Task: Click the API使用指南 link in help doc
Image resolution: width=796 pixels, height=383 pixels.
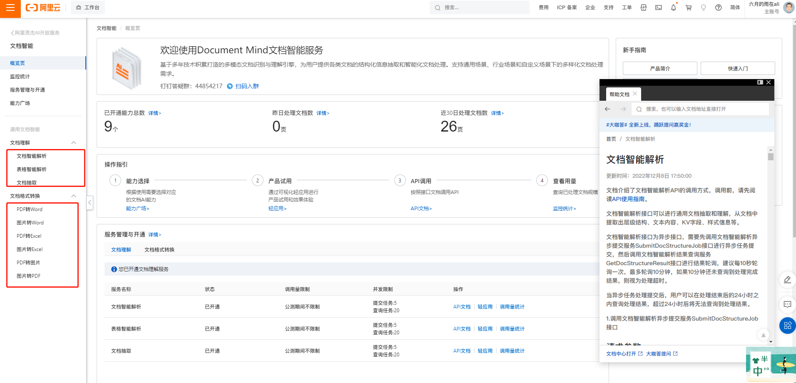Action: [628, 199]
